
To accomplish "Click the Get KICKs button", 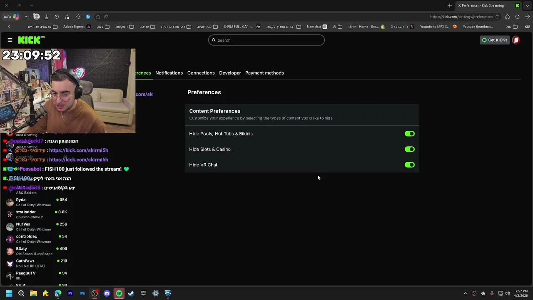I will click(x=495, y=40).
